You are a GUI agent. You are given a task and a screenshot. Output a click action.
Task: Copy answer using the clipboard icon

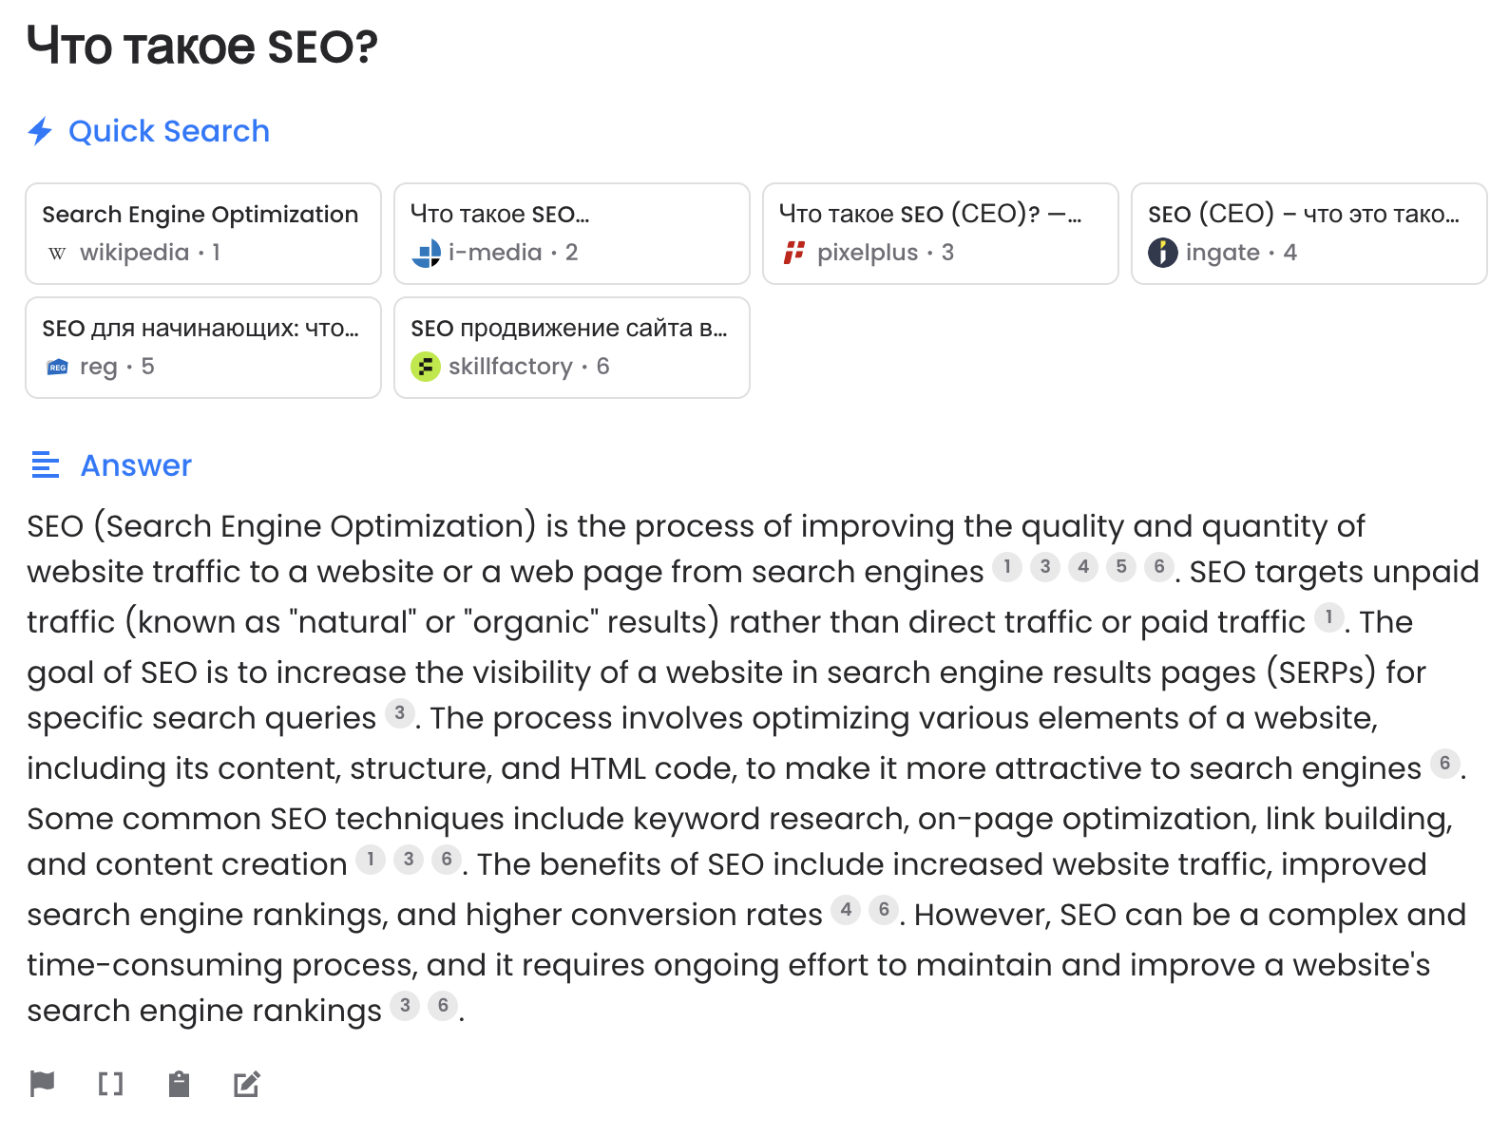[179, 1083]
